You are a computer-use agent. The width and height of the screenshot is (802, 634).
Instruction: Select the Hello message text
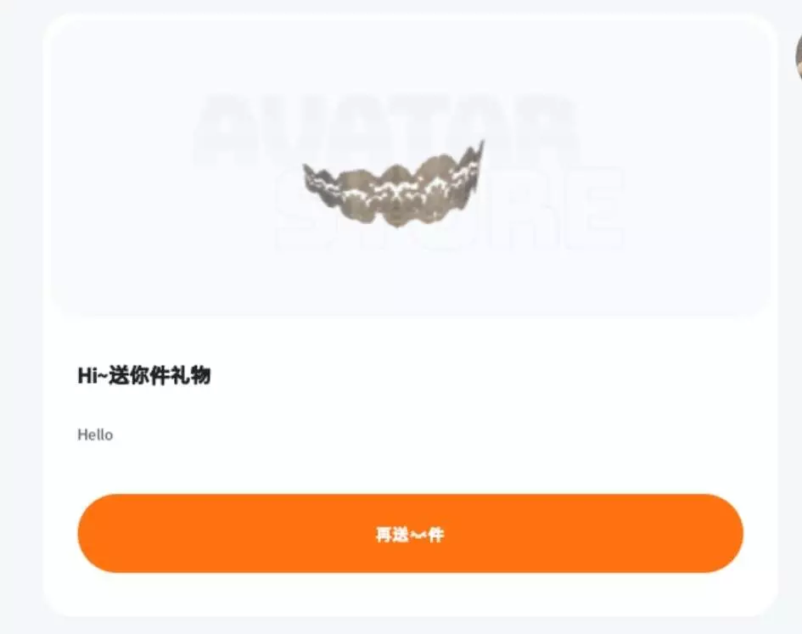[95, 435]
